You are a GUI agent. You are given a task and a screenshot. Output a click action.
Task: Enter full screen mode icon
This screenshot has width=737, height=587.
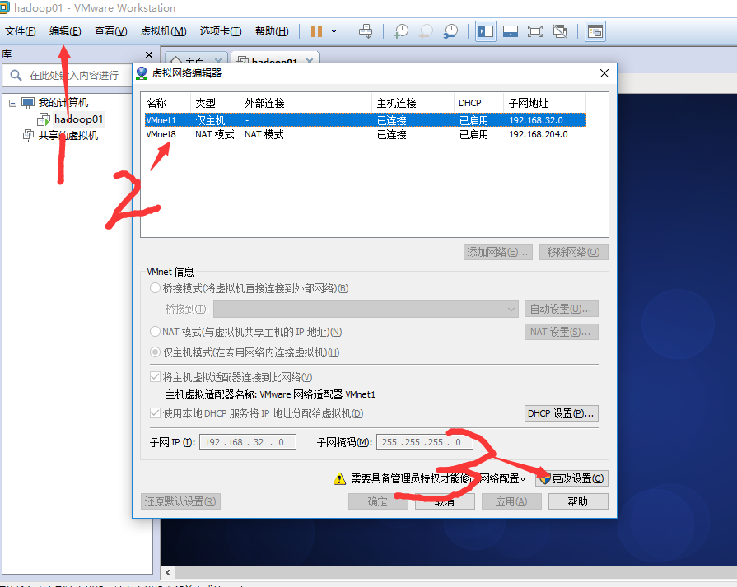[535, 31]
